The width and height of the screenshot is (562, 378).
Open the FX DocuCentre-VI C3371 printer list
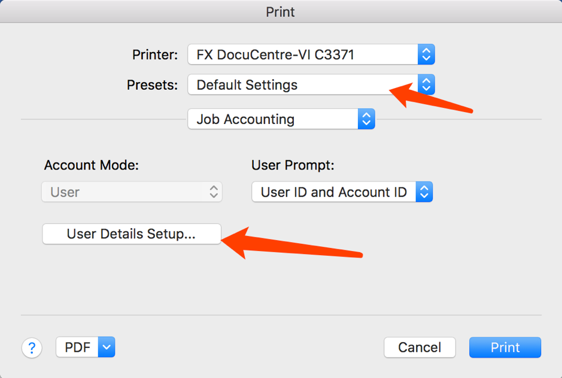click(x=303, y=55)
